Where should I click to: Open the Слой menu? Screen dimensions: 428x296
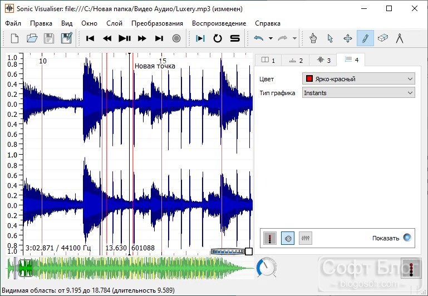pyautogui.click(x=114, y=23)
